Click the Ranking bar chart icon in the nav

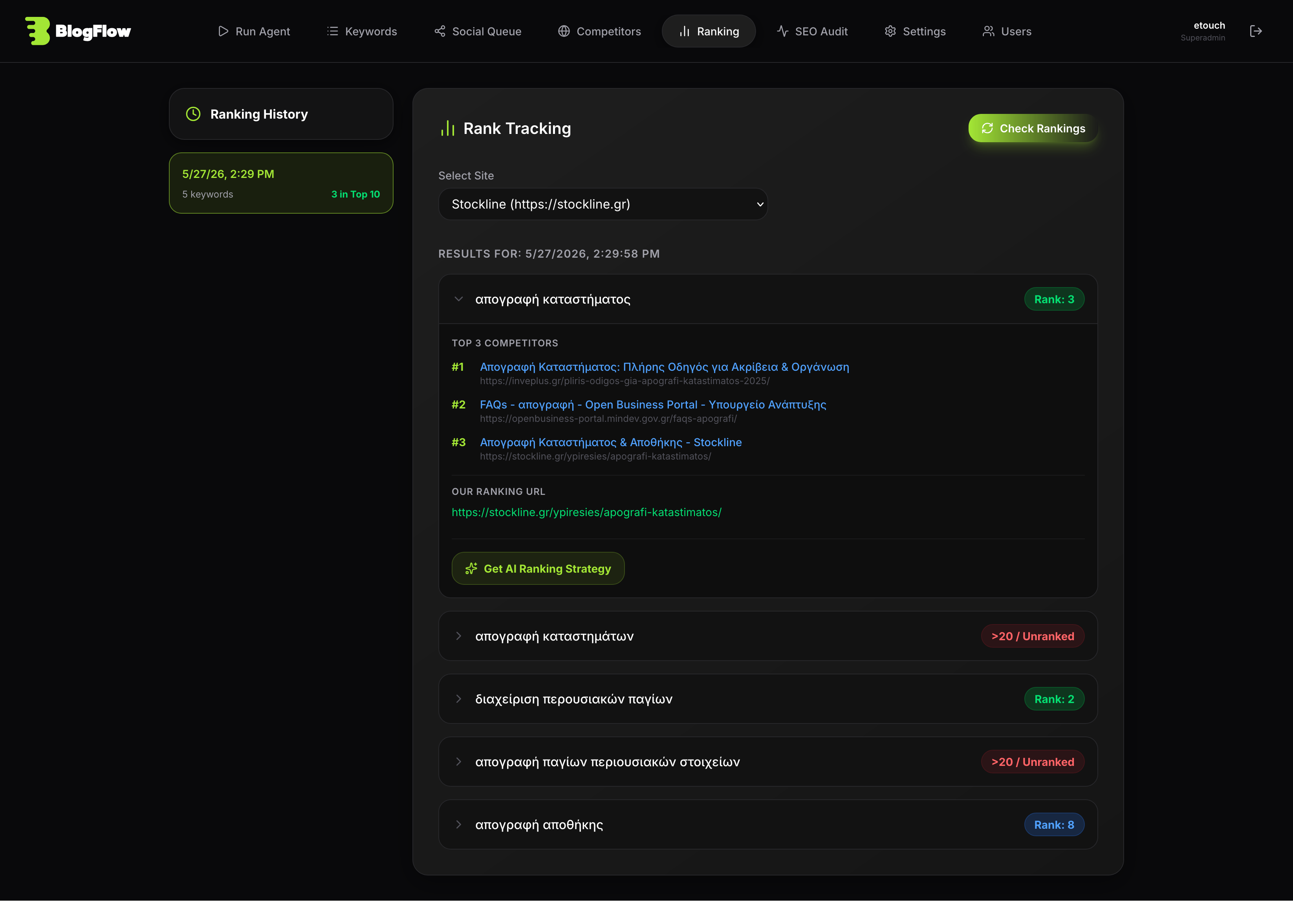pyautogui.click(x=684, y=31)
